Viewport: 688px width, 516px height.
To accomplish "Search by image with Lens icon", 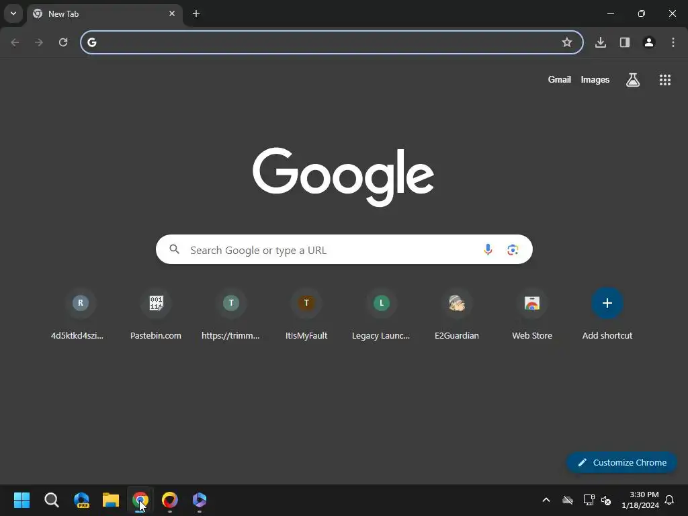I will tap(513, 250).
